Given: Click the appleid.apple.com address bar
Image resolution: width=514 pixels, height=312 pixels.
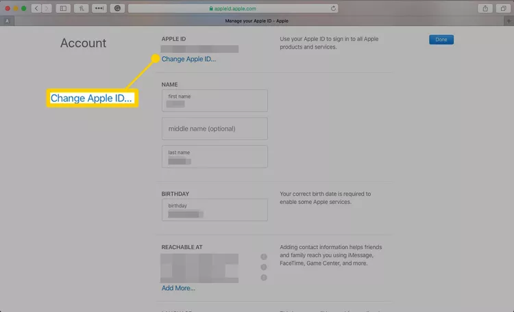Looking at the screenshot, I should pos(233,8).
